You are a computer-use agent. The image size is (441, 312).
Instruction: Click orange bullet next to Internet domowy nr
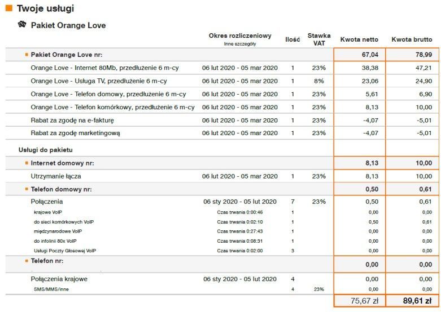click(27, 163)
